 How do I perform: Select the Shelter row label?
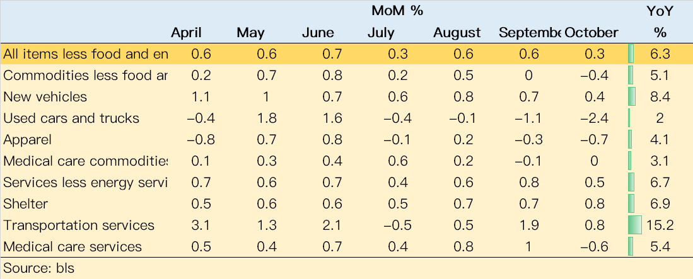(26, 204)
